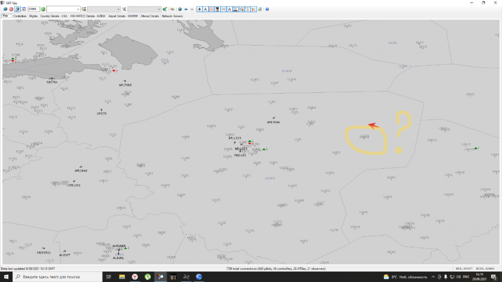Open the Network Servers tab
Screen dimensions: 502x282
click(x=172, y=16)
